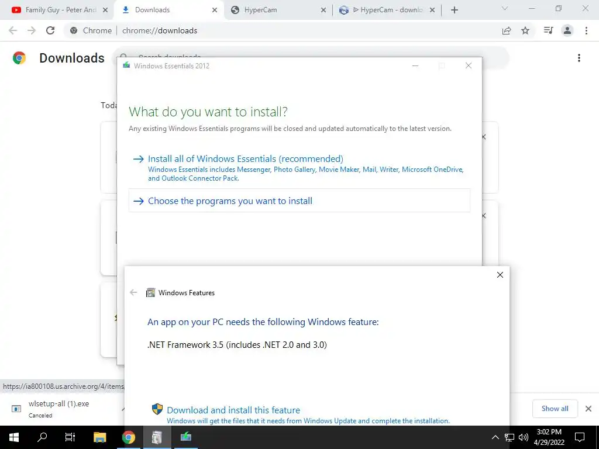The image size is (599, 449).
Task: Click wlsetup-all (1).exe in download shelf
Action: (x=59, y=403)
